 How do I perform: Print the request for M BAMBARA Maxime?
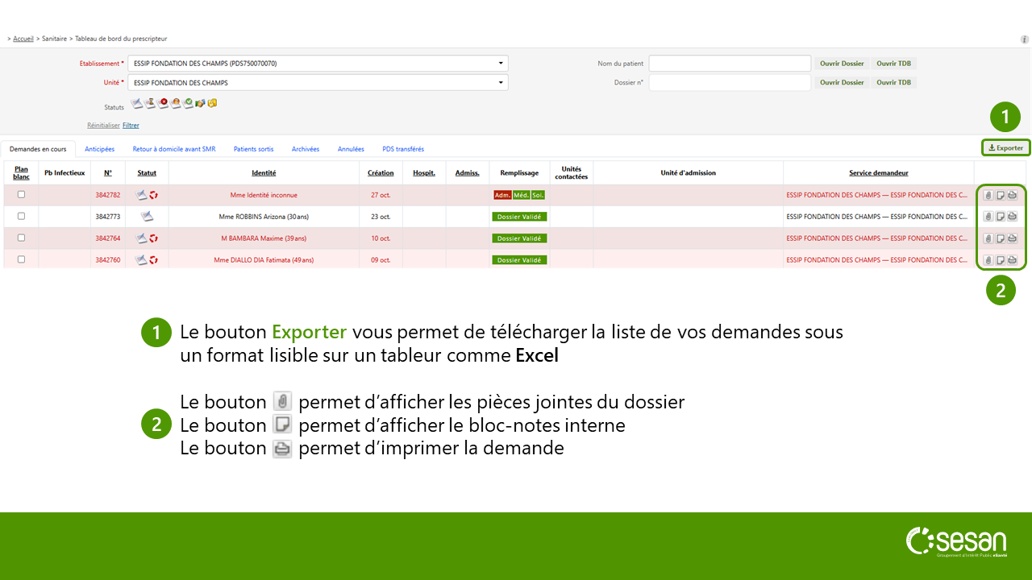(x=1012, y=238)
